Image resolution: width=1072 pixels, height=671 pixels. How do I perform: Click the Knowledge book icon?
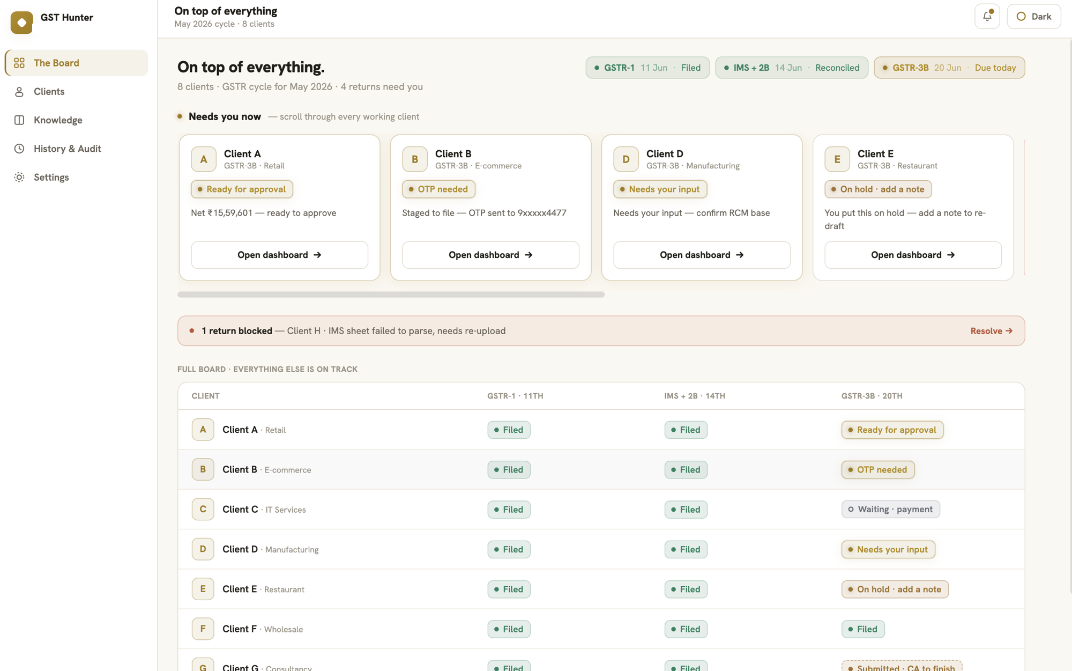(19, 120)
